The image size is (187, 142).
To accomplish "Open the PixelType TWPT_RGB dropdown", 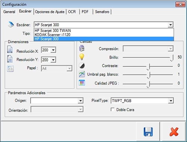I will 171,101.
